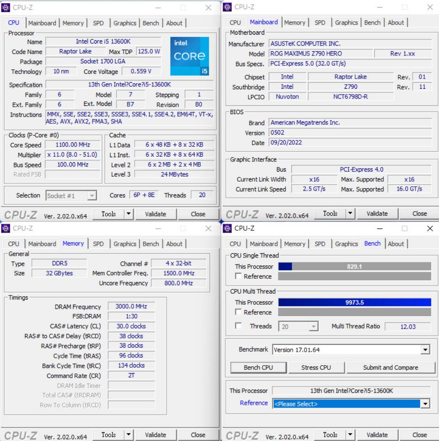Click Validate in the CPU window
The width and height of the screenshot is (439, 441).
point(155,214)
